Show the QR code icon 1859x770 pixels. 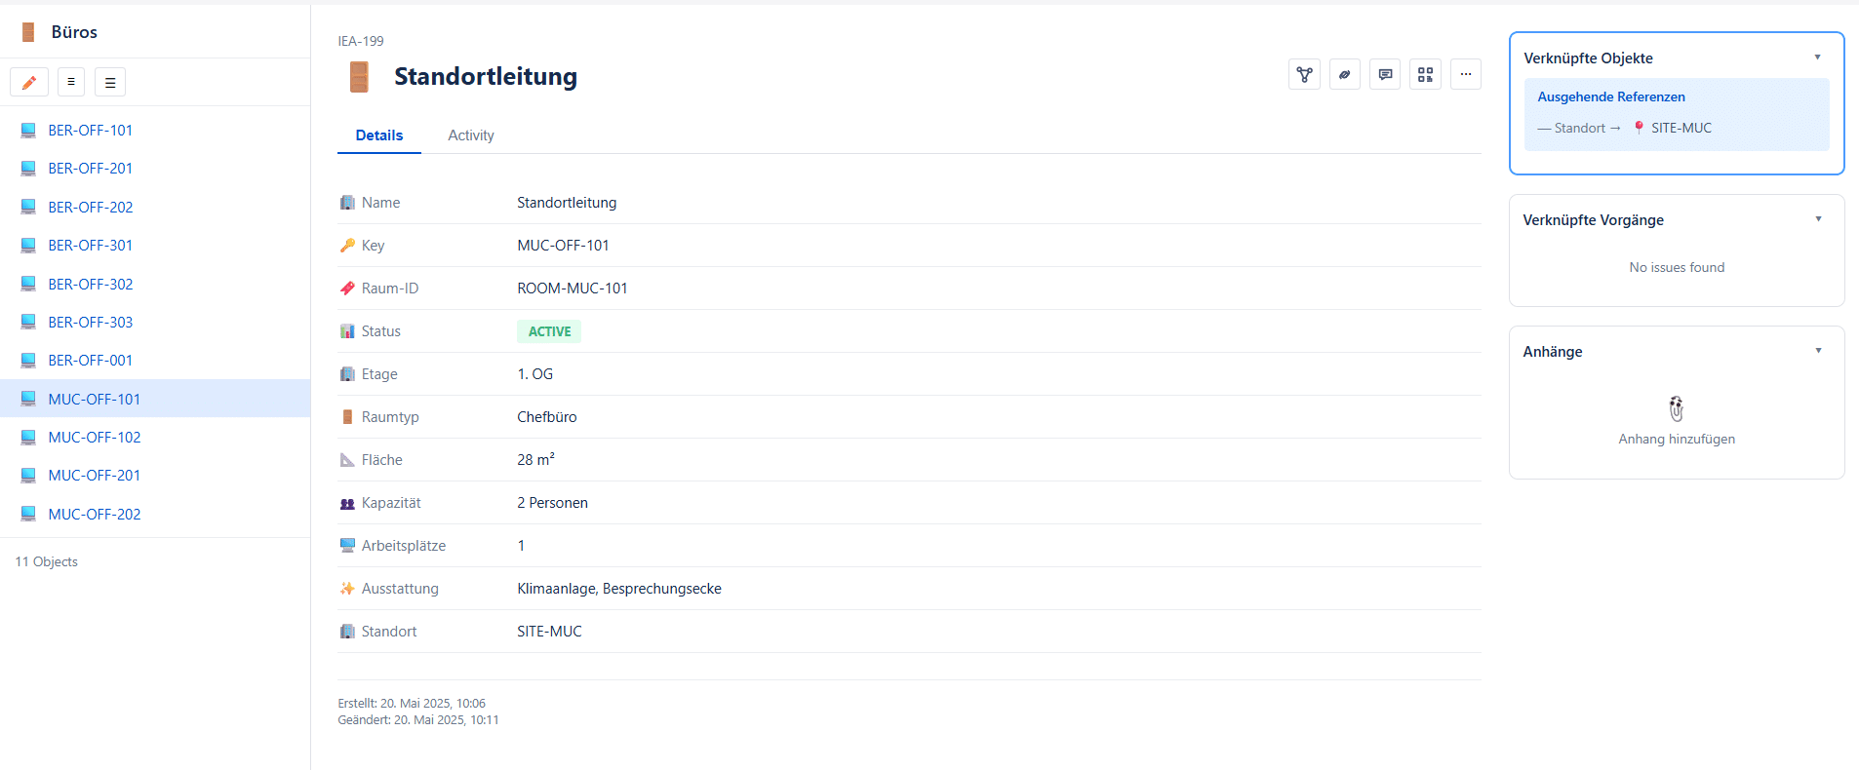[1425, 75]
